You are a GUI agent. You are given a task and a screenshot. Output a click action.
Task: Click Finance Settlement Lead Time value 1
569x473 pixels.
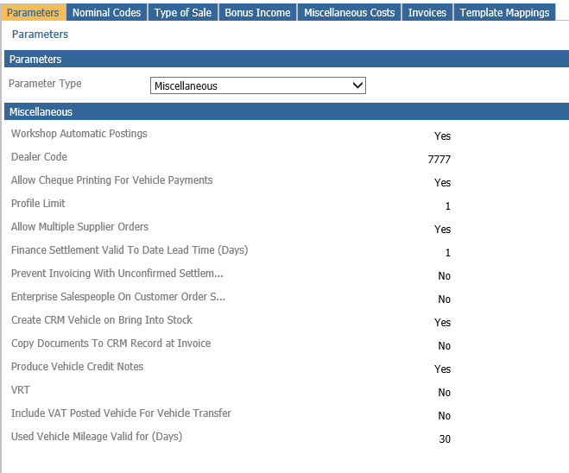point(448,252)
